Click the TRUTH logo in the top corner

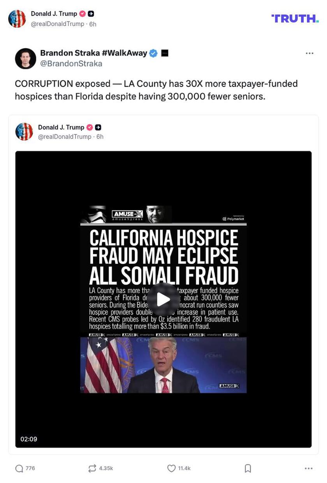(295, 18)
